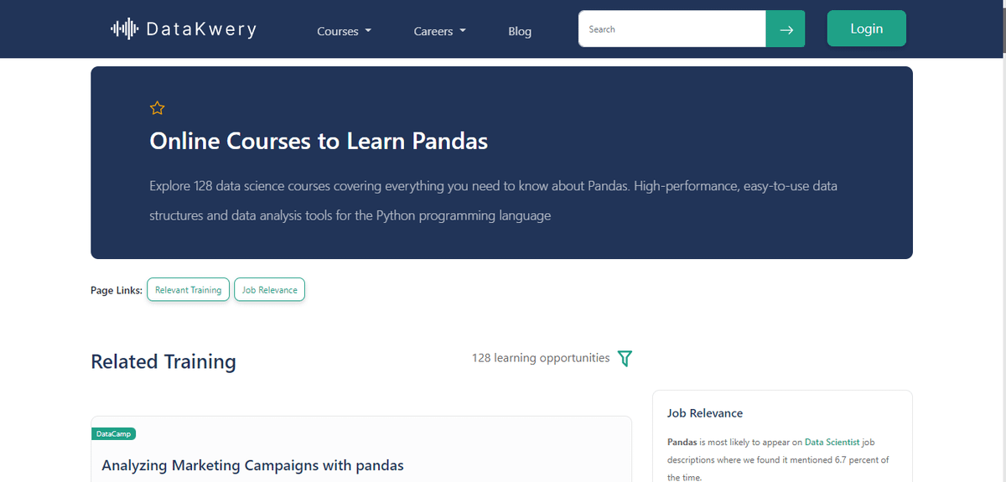
Task: Click the DataCamp provider badge
Action: click(113, 434)
